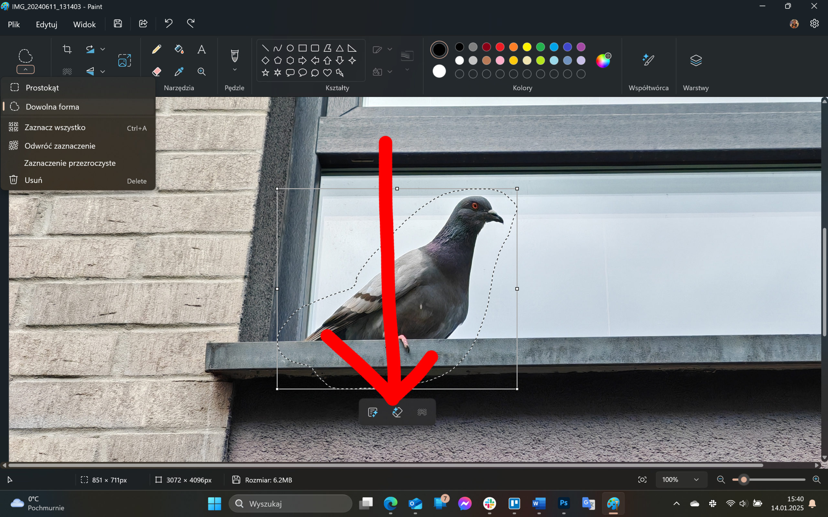Click the Rotate icon
This screenshot has width=828, height=517.
click(90, 49)
